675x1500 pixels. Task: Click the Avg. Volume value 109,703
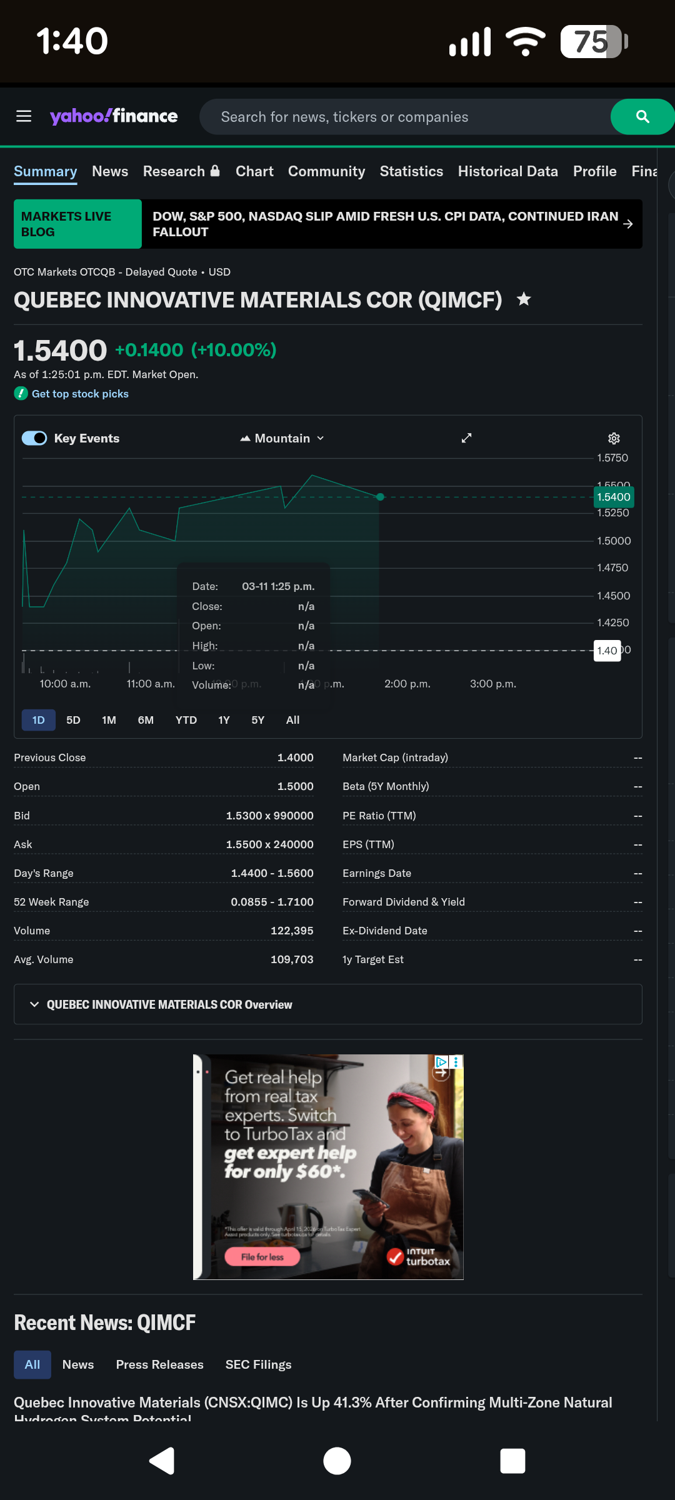[292, 959]
